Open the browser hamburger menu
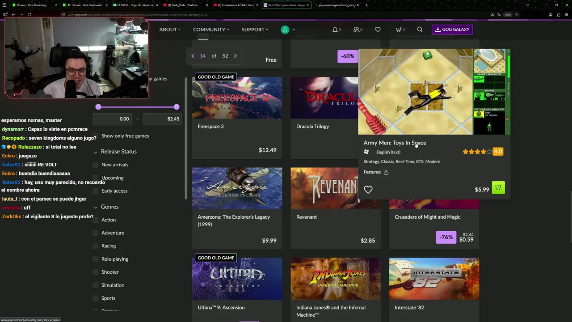The height and width of the screenshot is (322, 572). [x=566, y=14]
